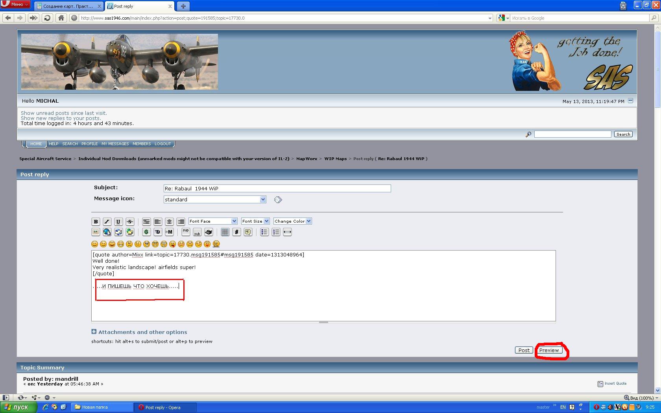Open Show new replies to your posts
The height and width of the screenshot is (413, 661).
coord(61,118)
